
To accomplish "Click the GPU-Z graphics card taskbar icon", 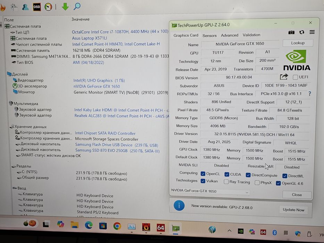I will click(x=175, y=228).
